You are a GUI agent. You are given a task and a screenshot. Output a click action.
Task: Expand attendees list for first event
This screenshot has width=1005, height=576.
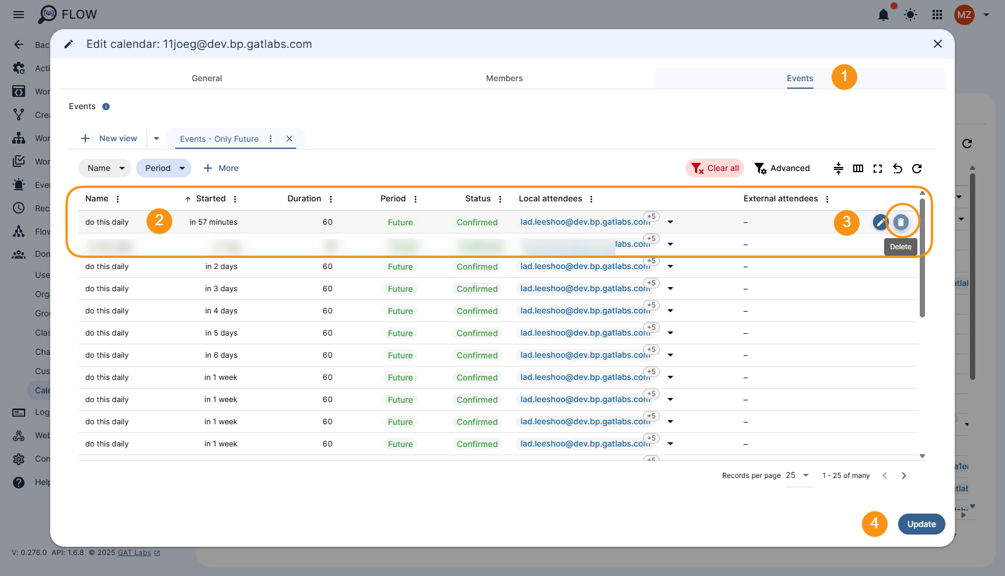coord(670,222)
